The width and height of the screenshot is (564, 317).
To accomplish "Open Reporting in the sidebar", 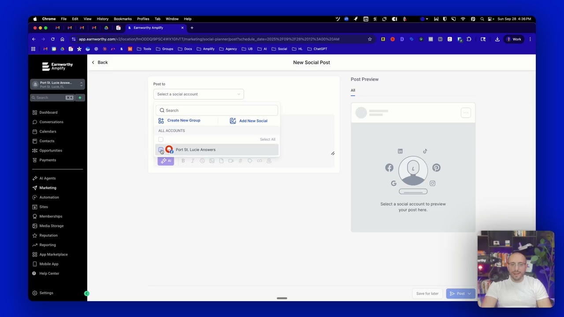I will click(x=47, y=245).
